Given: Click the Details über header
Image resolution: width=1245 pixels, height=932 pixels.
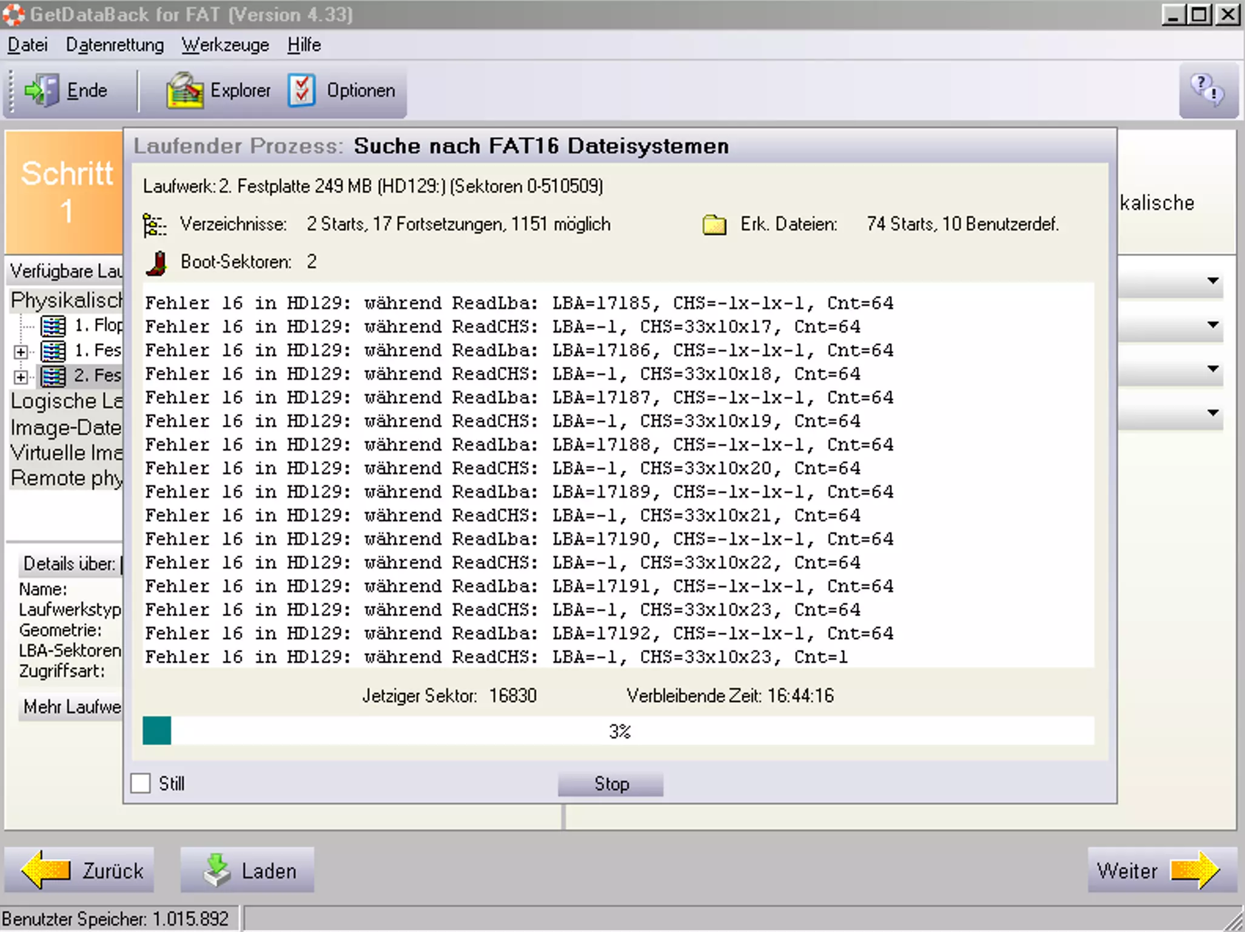Looking at the screenshot, I should (x=70, y=564).
